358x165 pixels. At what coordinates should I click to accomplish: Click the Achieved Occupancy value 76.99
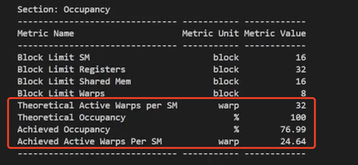(x=293, y=130)
